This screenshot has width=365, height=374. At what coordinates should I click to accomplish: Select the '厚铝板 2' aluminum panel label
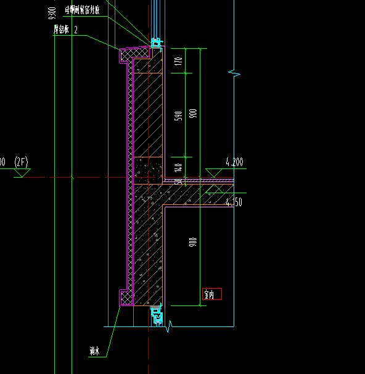[65, 30]
